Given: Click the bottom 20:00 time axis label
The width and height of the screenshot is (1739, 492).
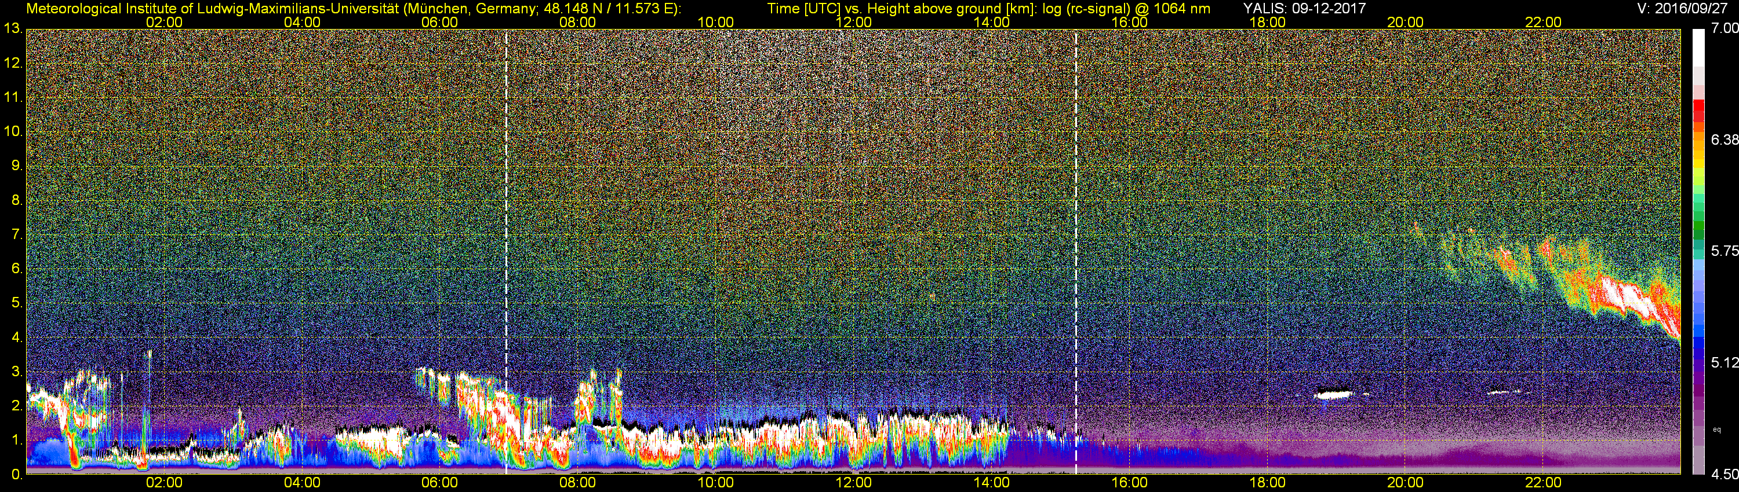Looking at the screenshot, I should [1406, 483].
